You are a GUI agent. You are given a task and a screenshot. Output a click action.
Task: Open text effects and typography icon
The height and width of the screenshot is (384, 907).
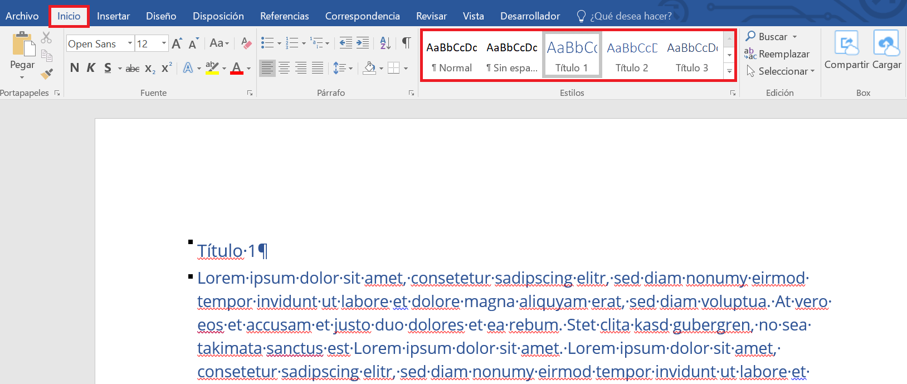pyautogui.click(x=188, y=68)
